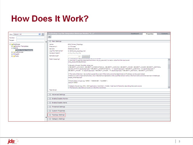Click into the Monitor filter field
Viewport: 193px width, 145px height.
pyautogui.click(x=30, y=38)
